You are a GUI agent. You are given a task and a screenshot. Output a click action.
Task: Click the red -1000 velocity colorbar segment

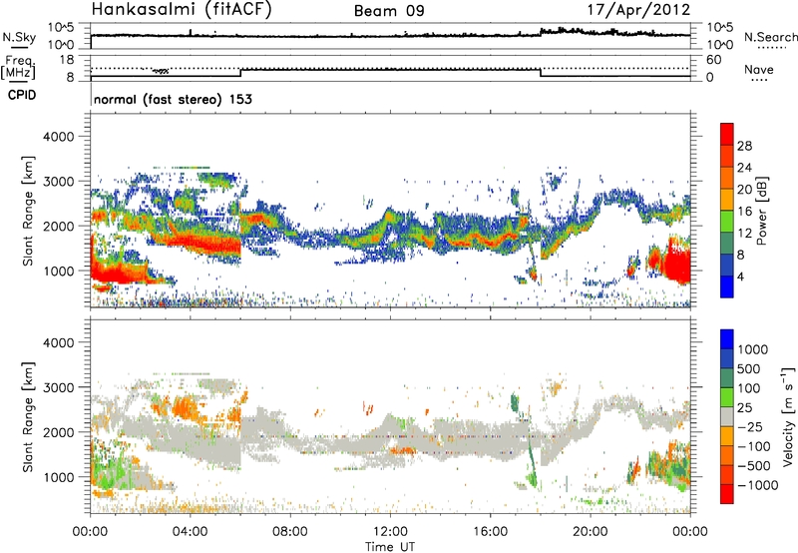(x=727, y=494)
